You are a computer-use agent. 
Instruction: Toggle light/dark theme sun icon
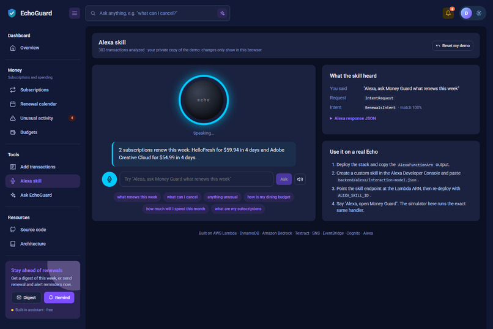[479, 13]
